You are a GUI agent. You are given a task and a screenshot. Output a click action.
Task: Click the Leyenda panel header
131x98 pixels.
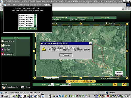click(15, 38)
